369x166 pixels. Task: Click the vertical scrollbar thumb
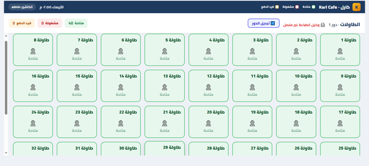coord(6,78)
